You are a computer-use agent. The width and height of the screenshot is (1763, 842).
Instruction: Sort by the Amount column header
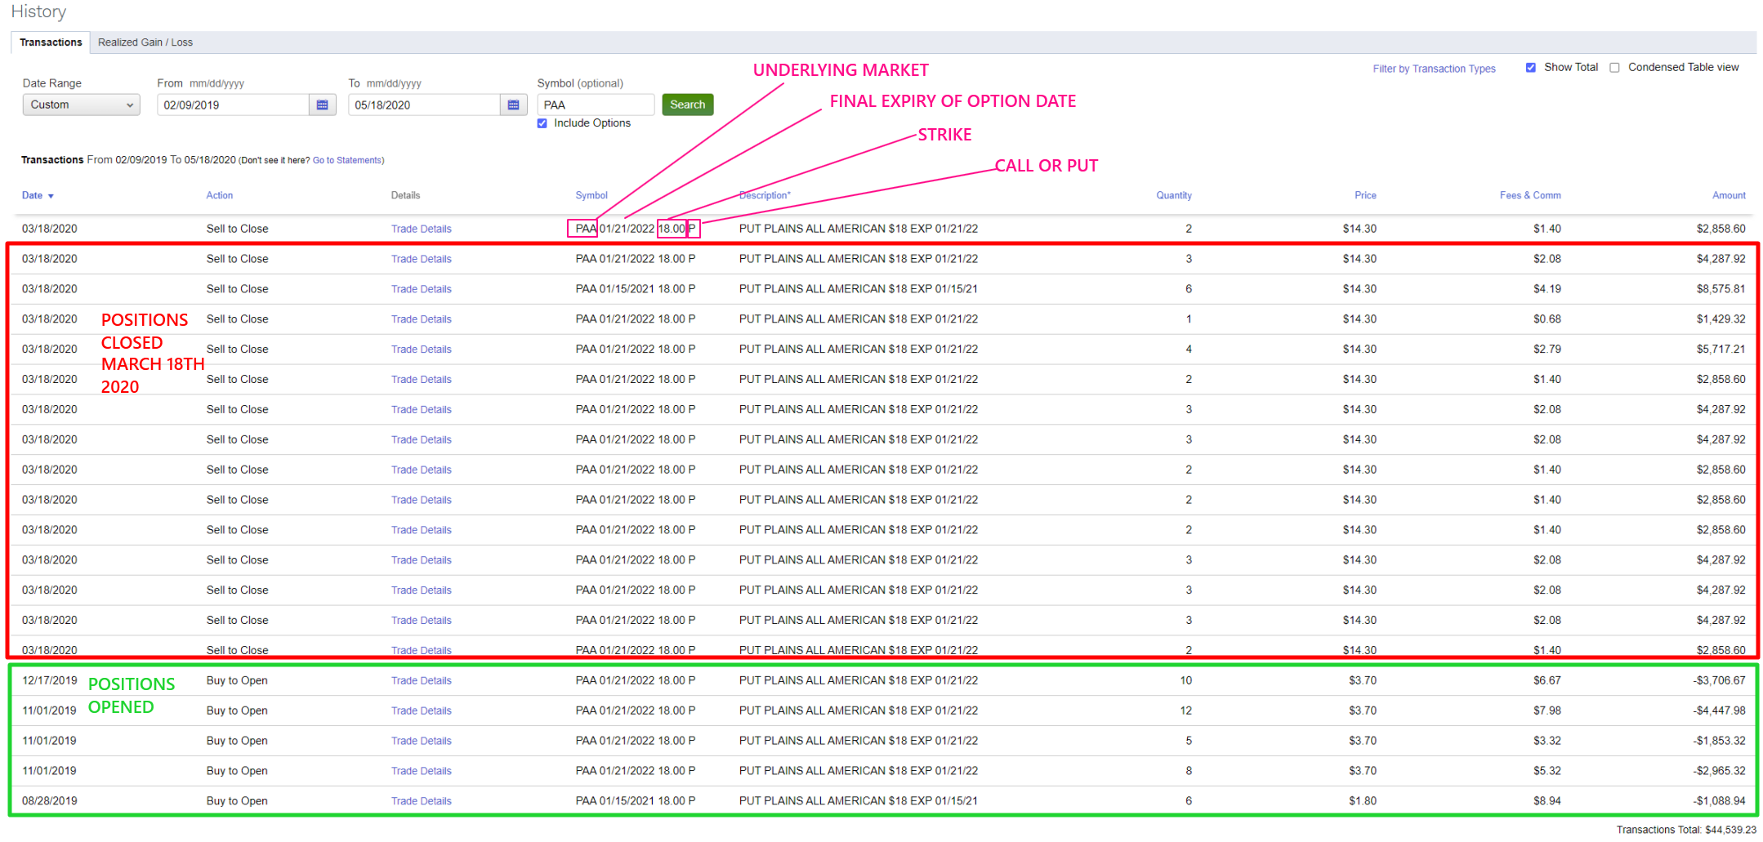click(1729, 195)
